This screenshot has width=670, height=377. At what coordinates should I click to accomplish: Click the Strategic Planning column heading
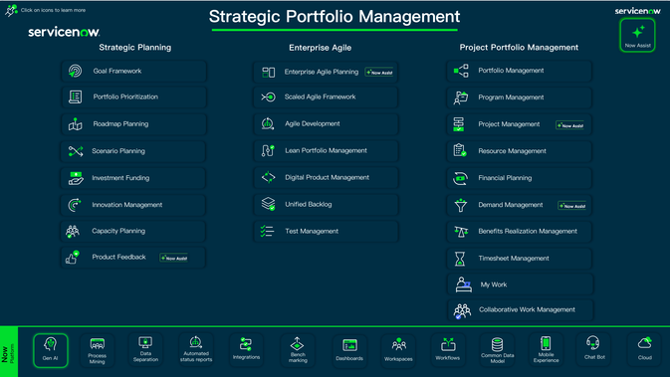135,48
